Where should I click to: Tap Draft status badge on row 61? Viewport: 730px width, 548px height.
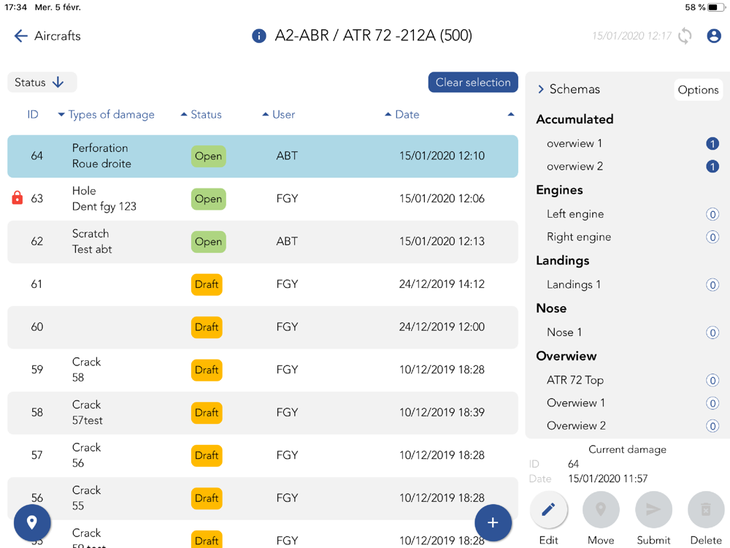click(x=207, y=285)
